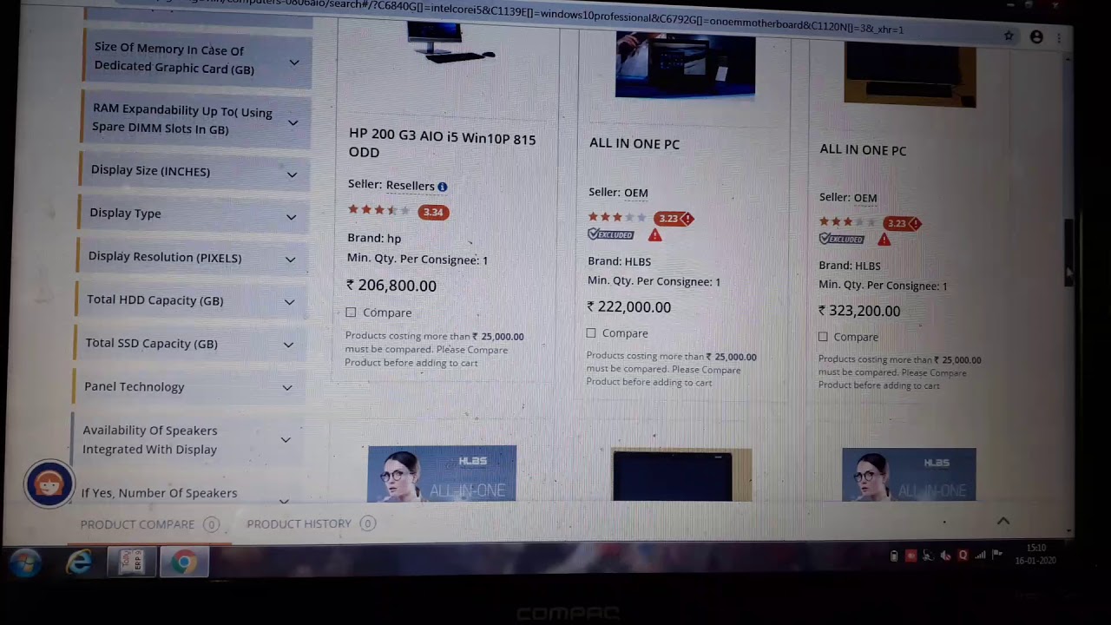Click red warning triangle on ₹222,000 product
This screenshot has height=625, width=1111.
pos(654,235)
